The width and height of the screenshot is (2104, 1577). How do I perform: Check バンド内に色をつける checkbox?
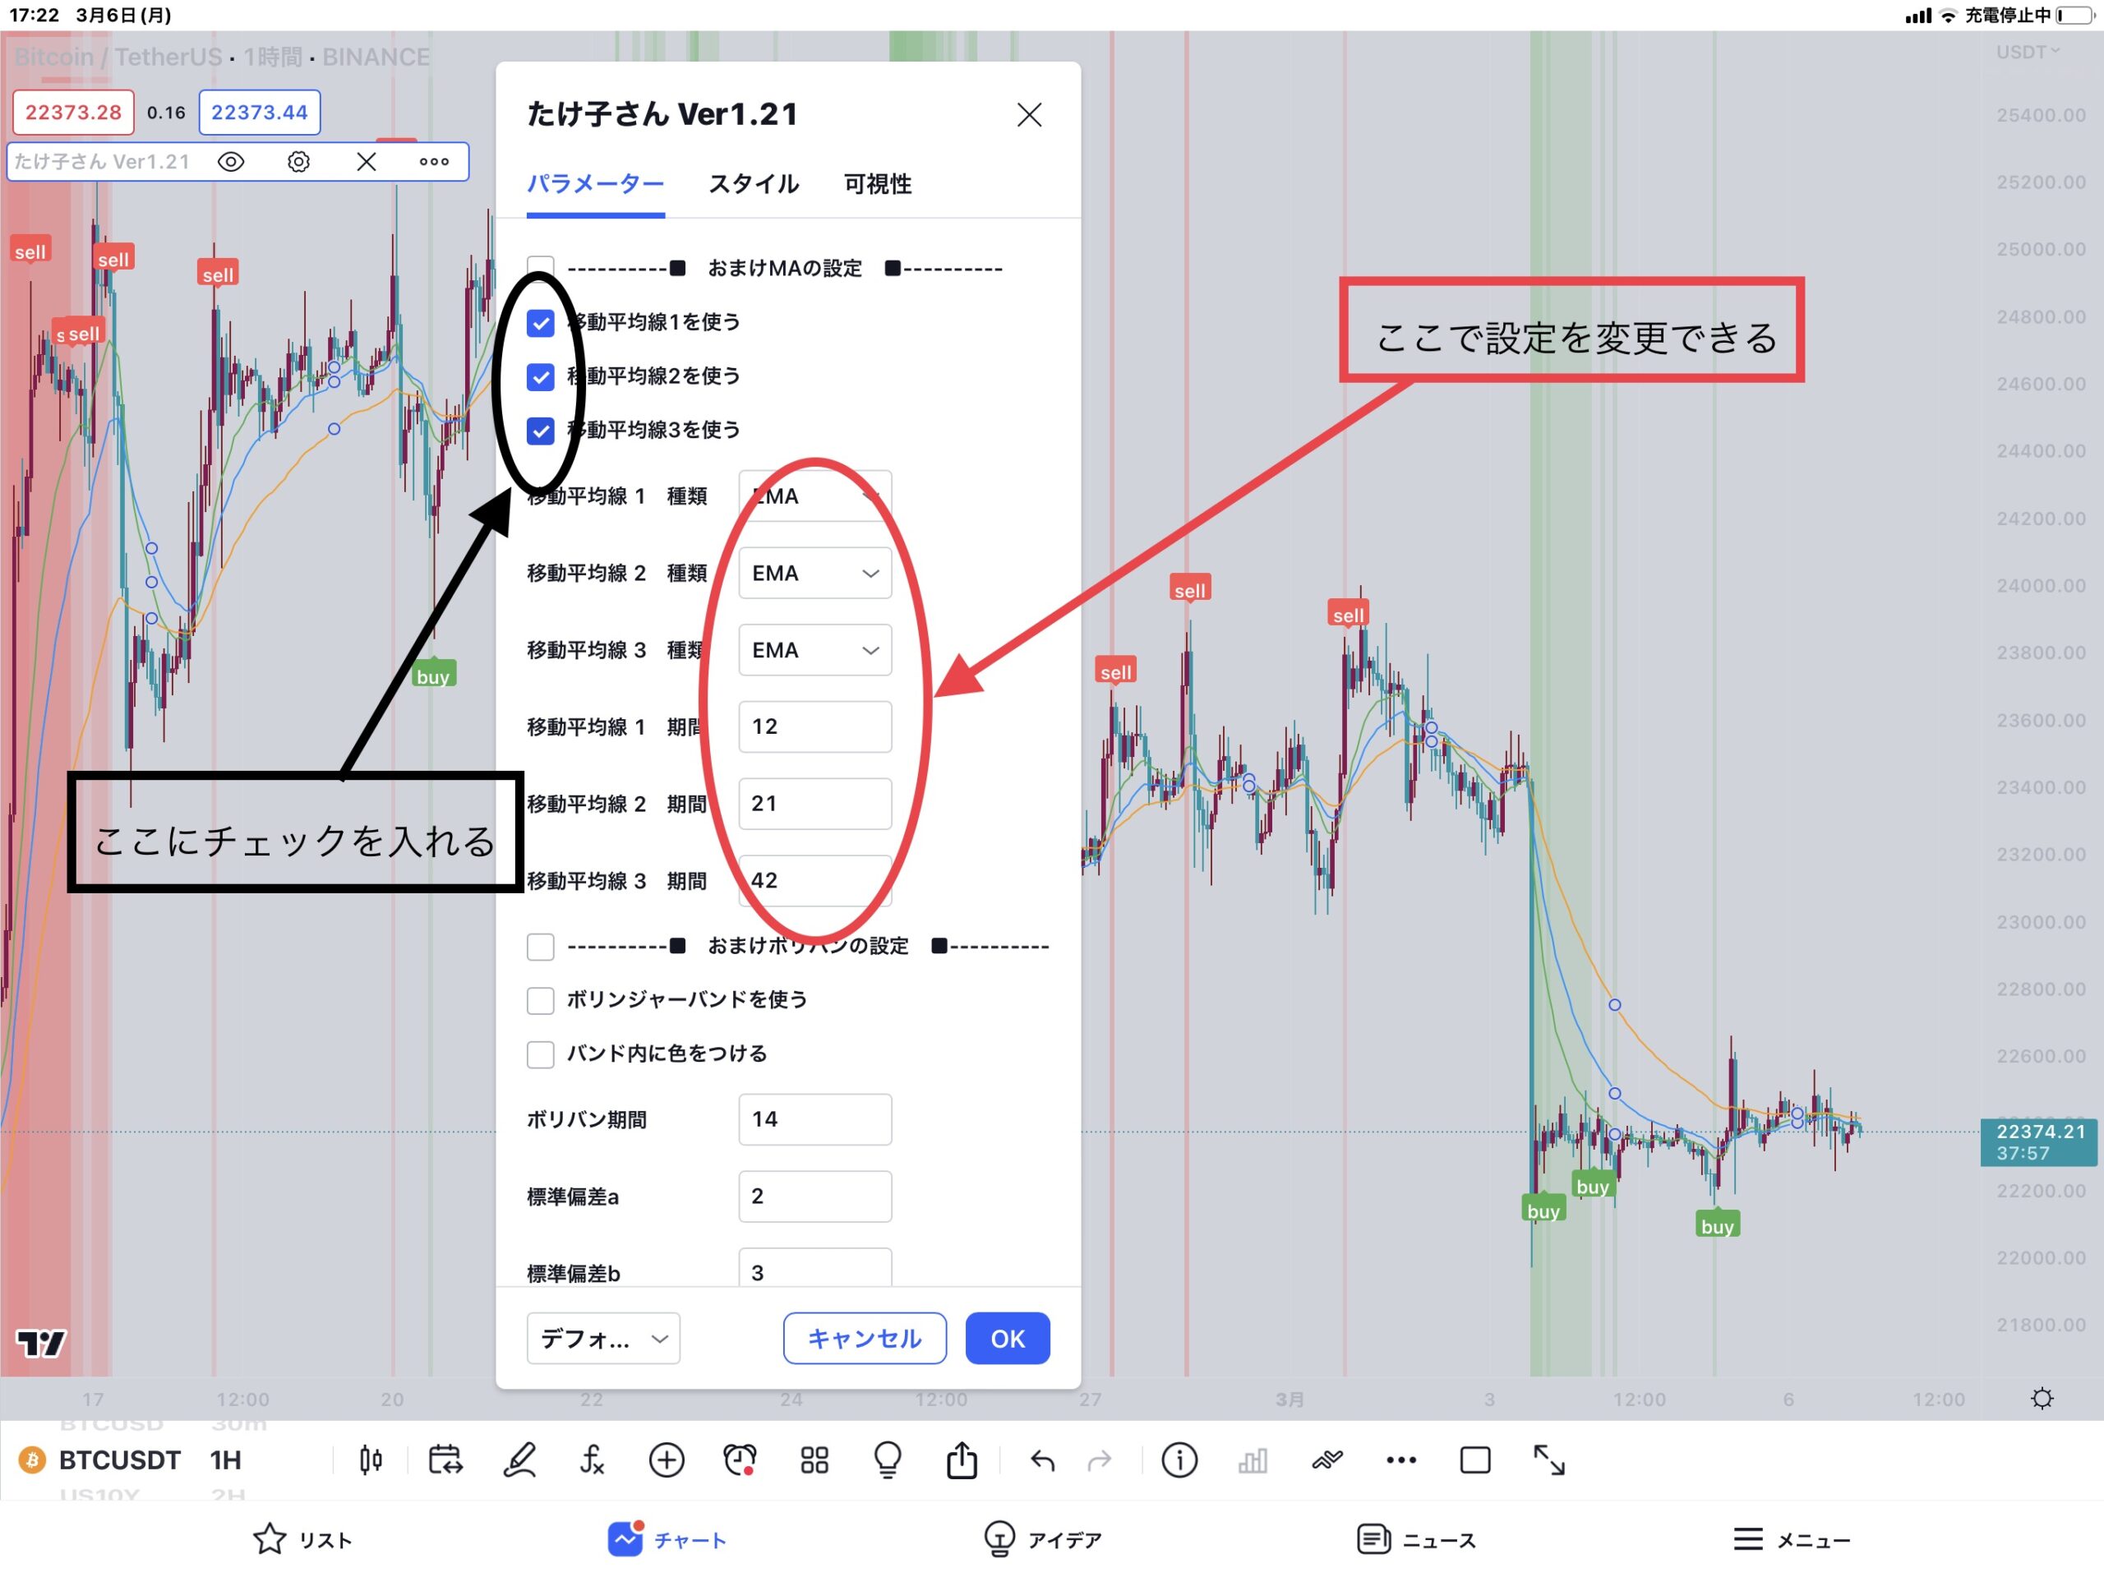(540, 1054)
